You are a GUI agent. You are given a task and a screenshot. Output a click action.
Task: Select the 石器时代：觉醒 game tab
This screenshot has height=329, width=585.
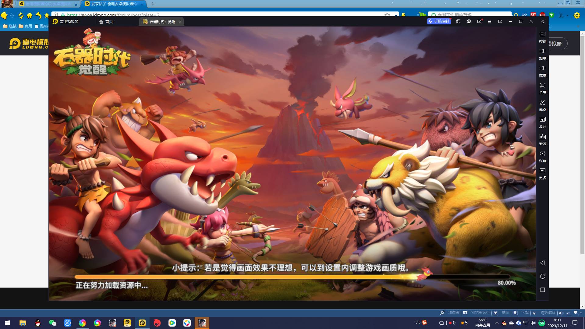pos(162,22)
